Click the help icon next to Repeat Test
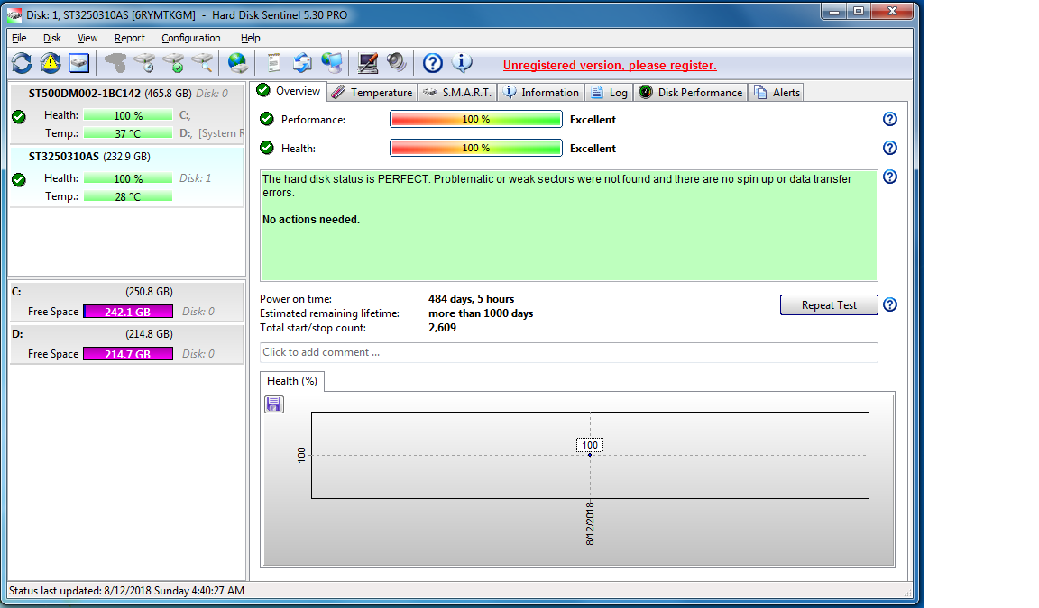 (x=890, y=304)
